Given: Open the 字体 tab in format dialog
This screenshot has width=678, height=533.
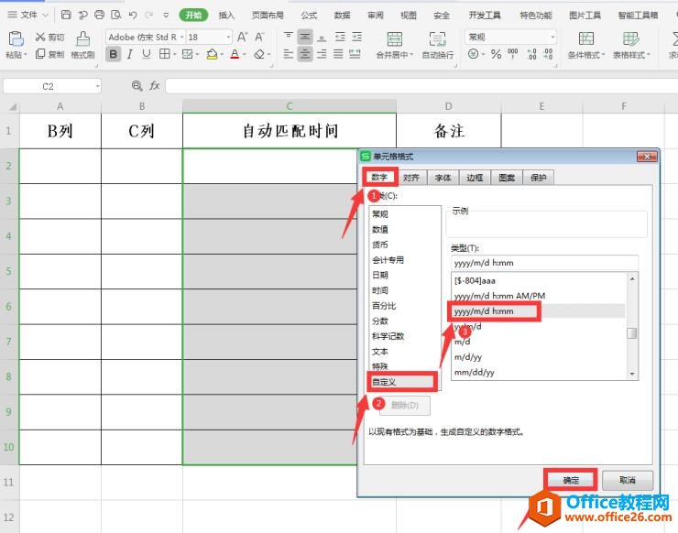Looking at the screenshot, I should 443,178.
